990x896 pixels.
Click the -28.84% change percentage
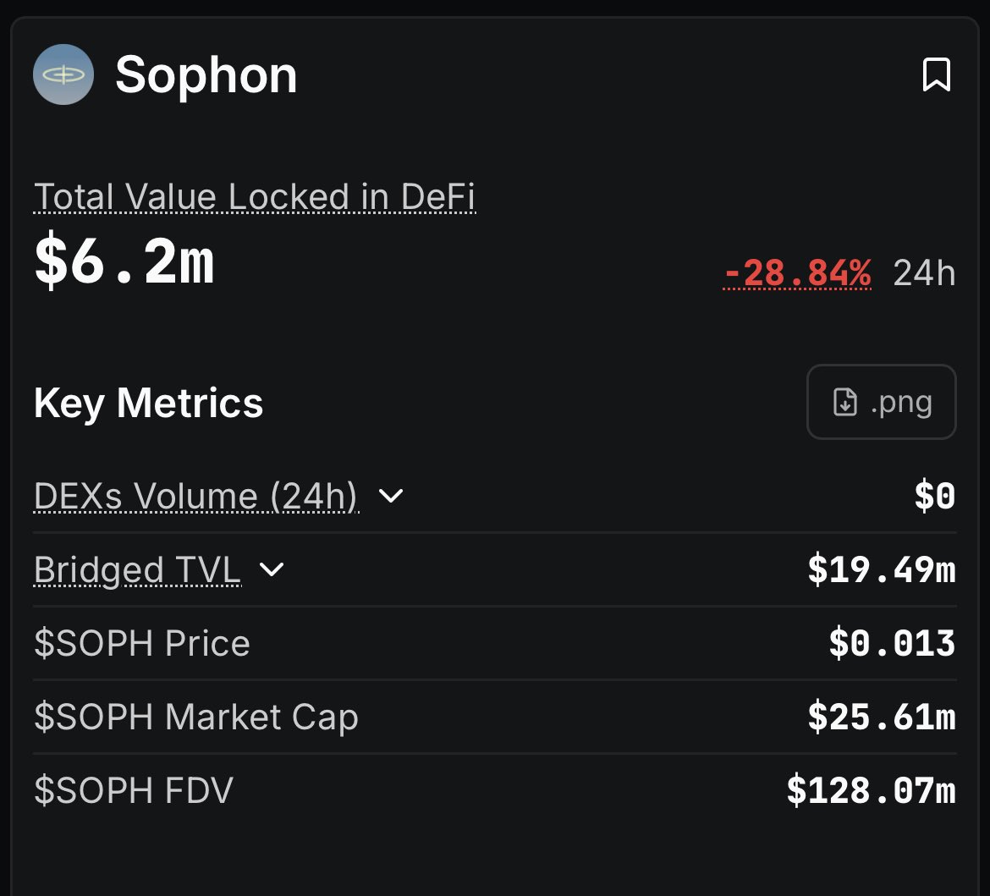point(797,273)
